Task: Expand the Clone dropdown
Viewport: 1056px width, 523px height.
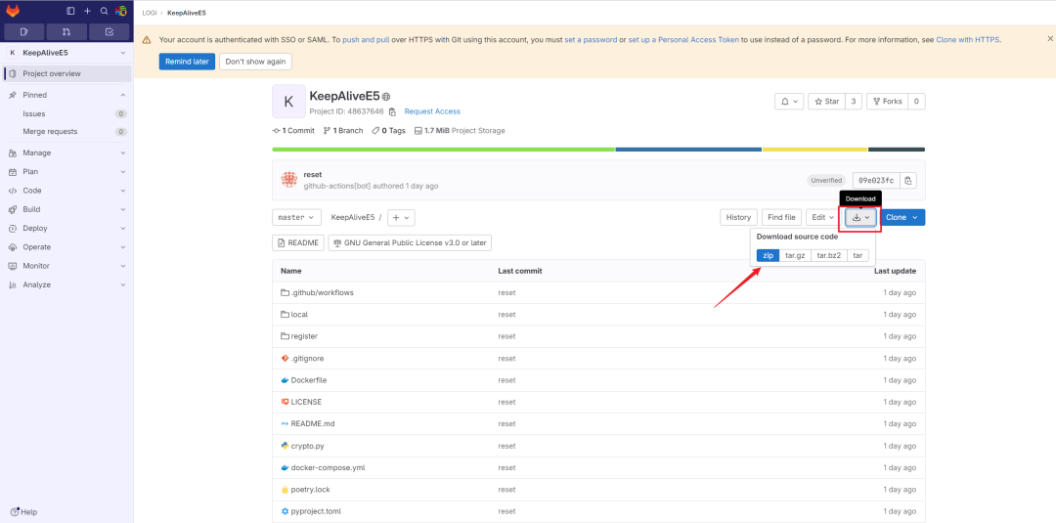Action: coord(902,217)
